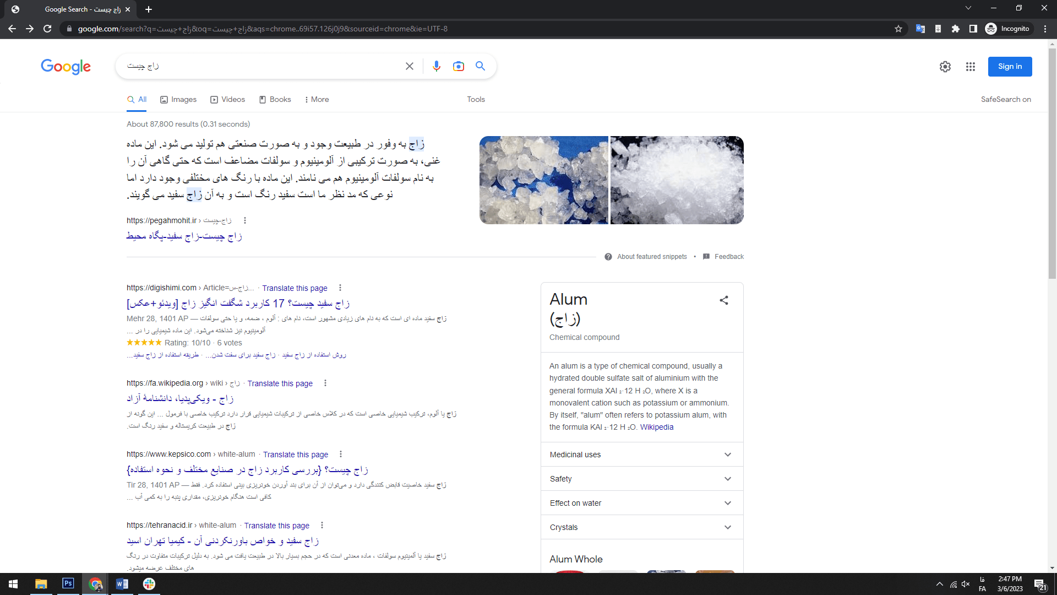1057x595 pixels.
Task: Expand the Safety section
Action: tap(642, 479)
